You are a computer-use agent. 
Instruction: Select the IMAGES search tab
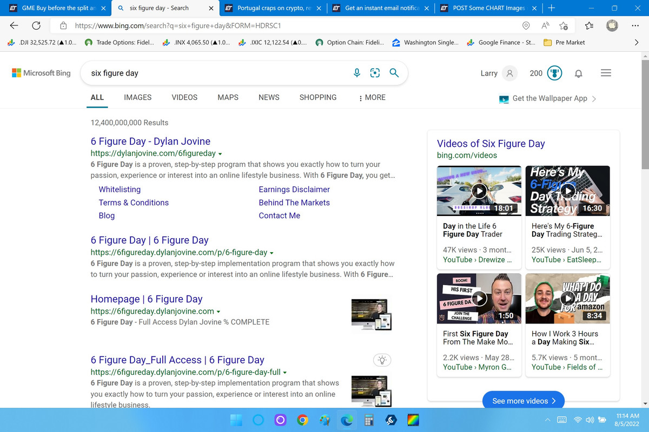click(138, 97)
